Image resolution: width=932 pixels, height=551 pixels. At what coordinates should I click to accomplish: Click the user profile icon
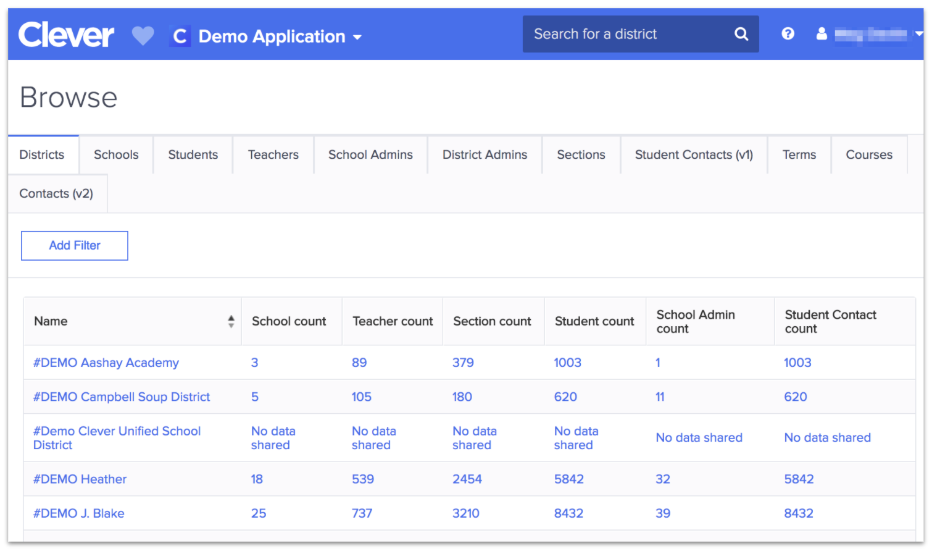822,34
